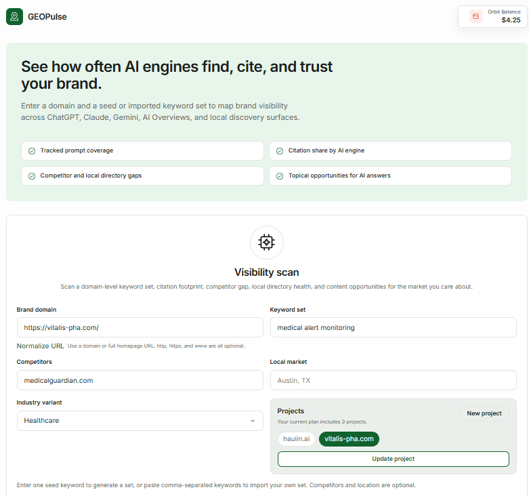Click the Visibility scan chip icon

[266, 243]
